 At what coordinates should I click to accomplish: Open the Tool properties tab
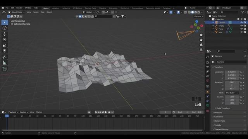[208, 57]
